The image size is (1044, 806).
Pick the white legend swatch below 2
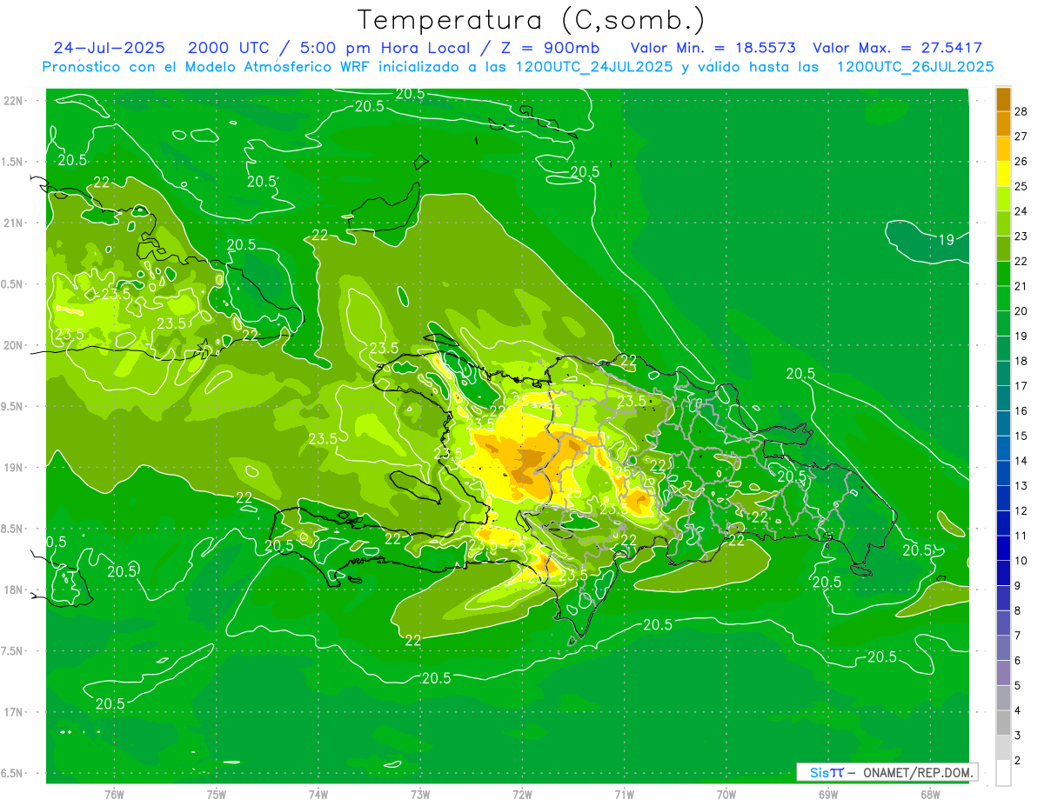[1004, 773]
